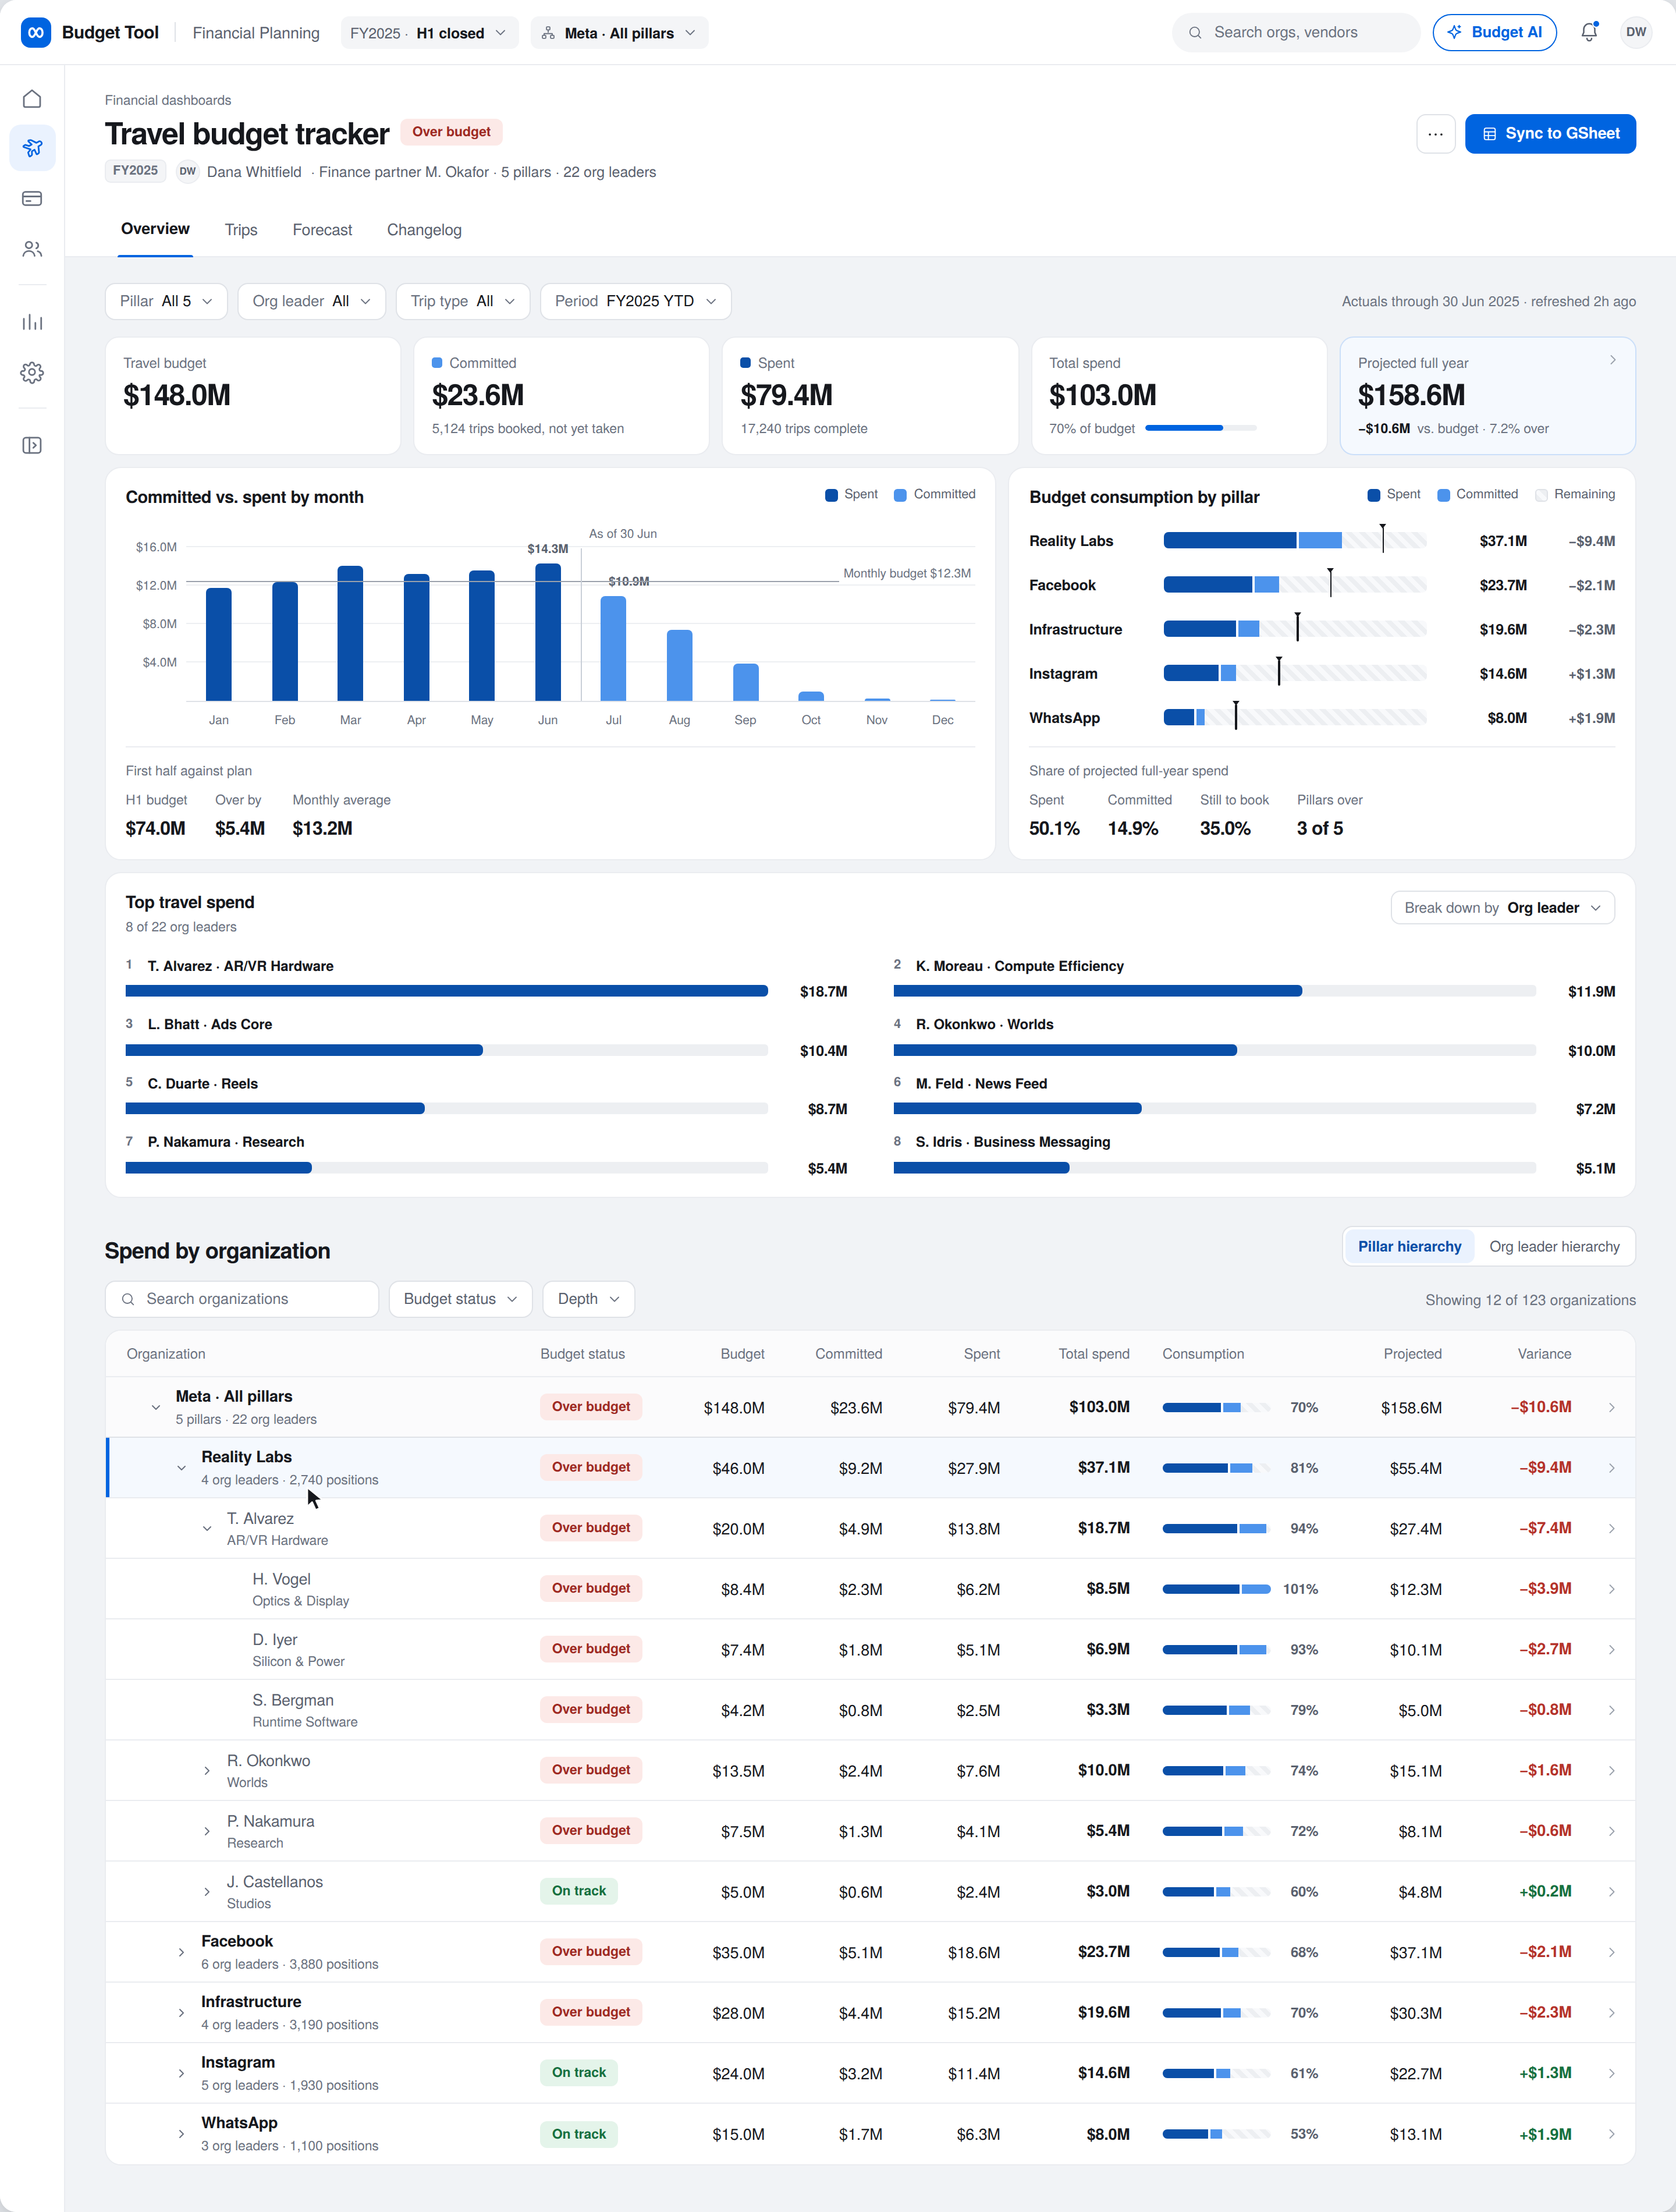
Task: Open details arrow for Reality Labs row
Action: pos(1611,1468)
